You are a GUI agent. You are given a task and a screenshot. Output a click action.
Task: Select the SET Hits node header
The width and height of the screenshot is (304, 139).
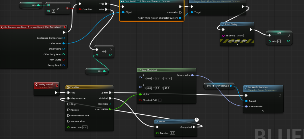click(279, 33)
